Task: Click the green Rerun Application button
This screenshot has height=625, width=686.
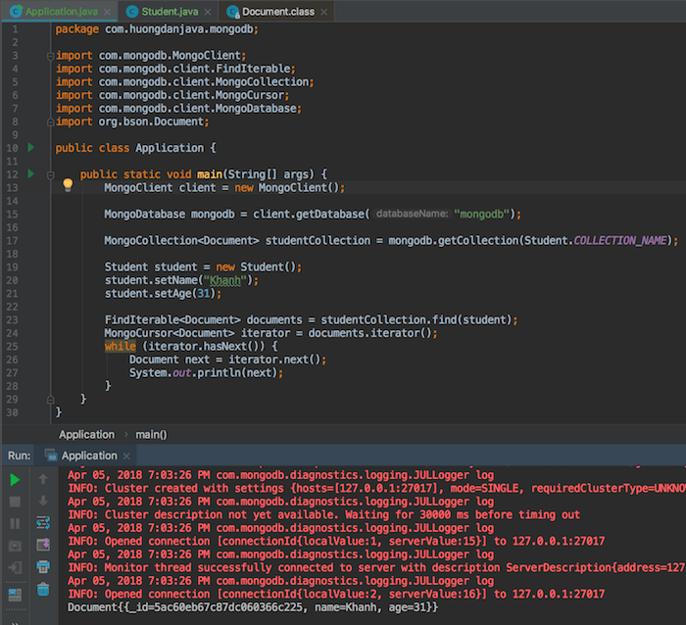Action: pos(15,480)
